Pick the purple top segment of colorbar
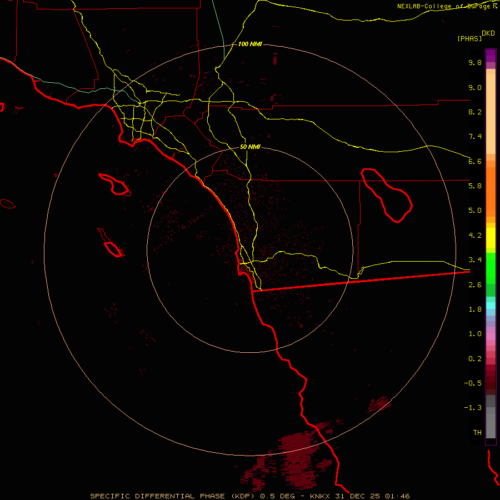Viewport: 500px width, 500px height. coord(491,56)
